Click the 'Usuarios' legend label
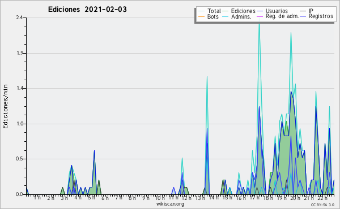340x209 pixels. (x=277, y=11)
